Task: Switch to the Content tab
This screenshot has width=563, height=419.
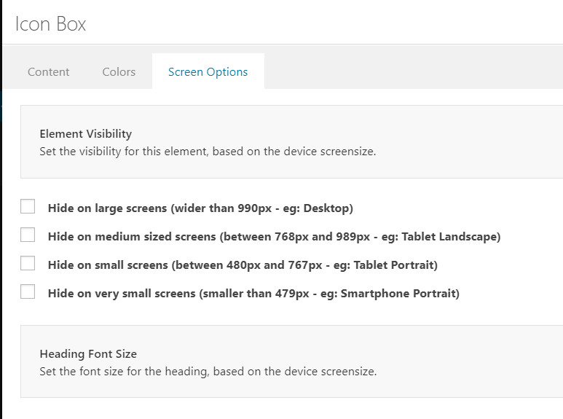Action: click(x=49, y=71)
